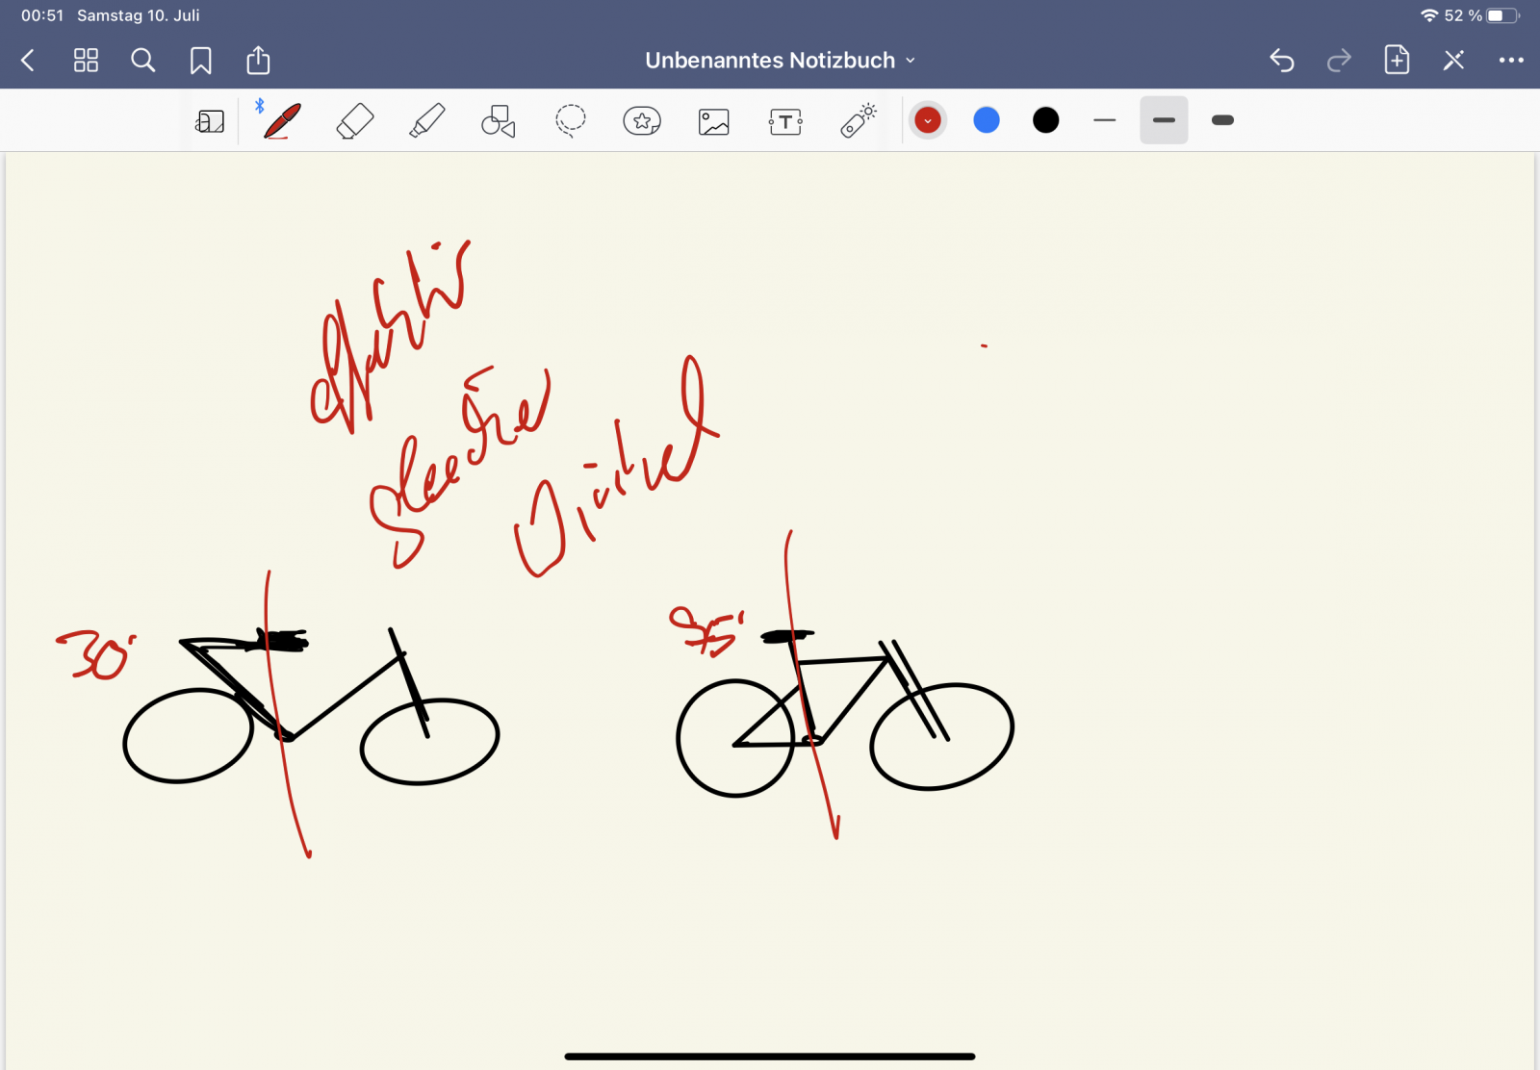Select the Text box tool

click(785, 121)
